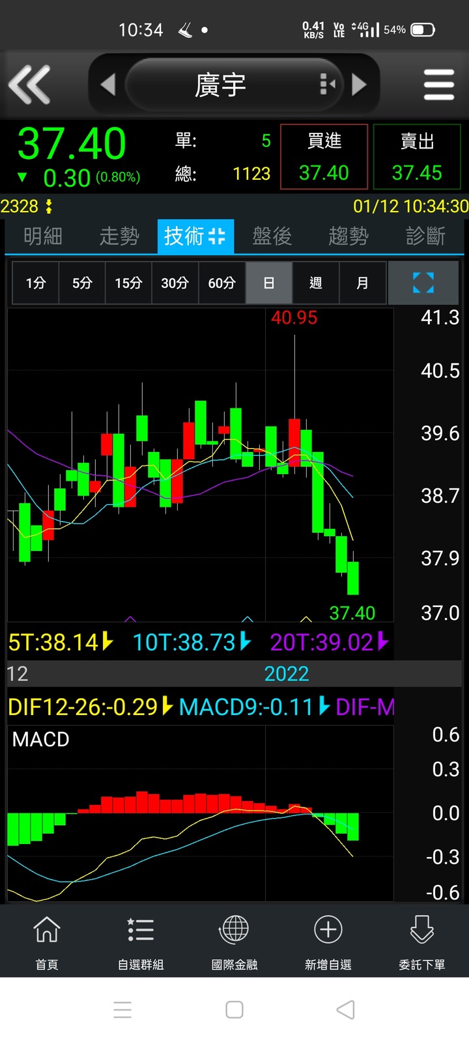Tap the total volume 1123 value
Image resolution: width=469 pixels, height=1042 pixels.
[251, 174]
